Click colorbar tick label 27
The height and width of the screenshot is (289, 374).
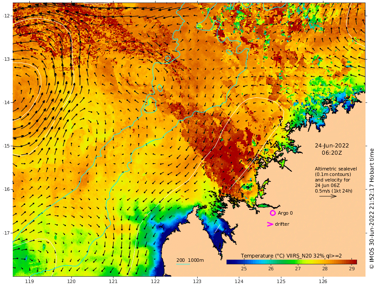click(x=297, y=269)
